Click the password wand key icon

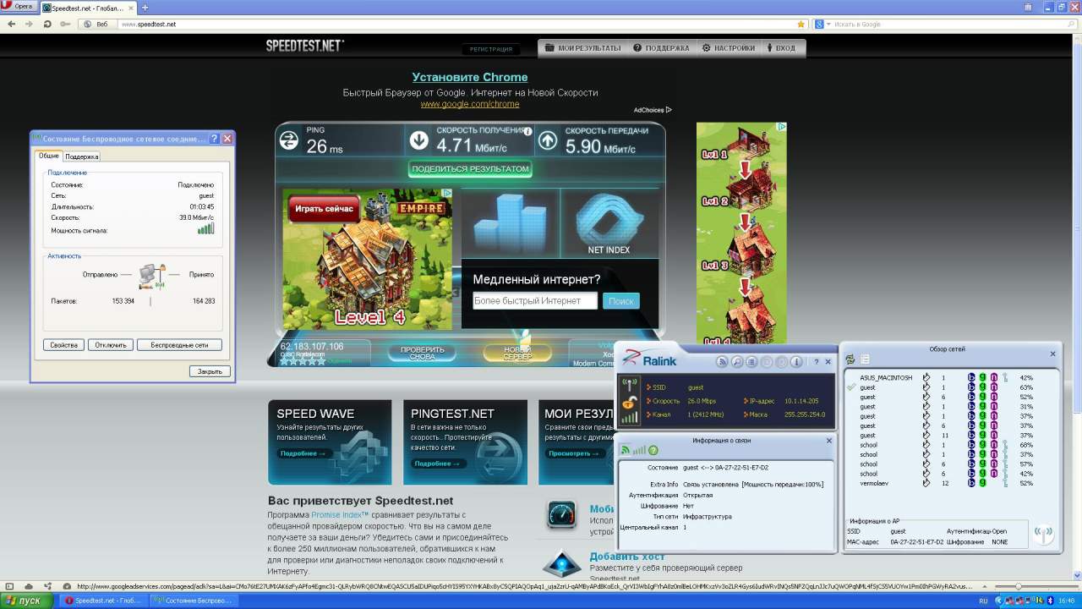coord(66,24)
